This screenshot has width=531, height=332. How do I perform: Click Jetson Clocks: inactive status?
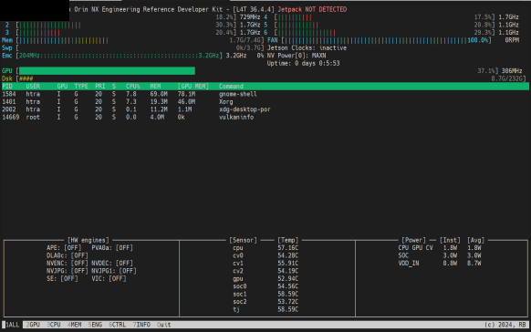pyautogui.click(x=307, y=48)
